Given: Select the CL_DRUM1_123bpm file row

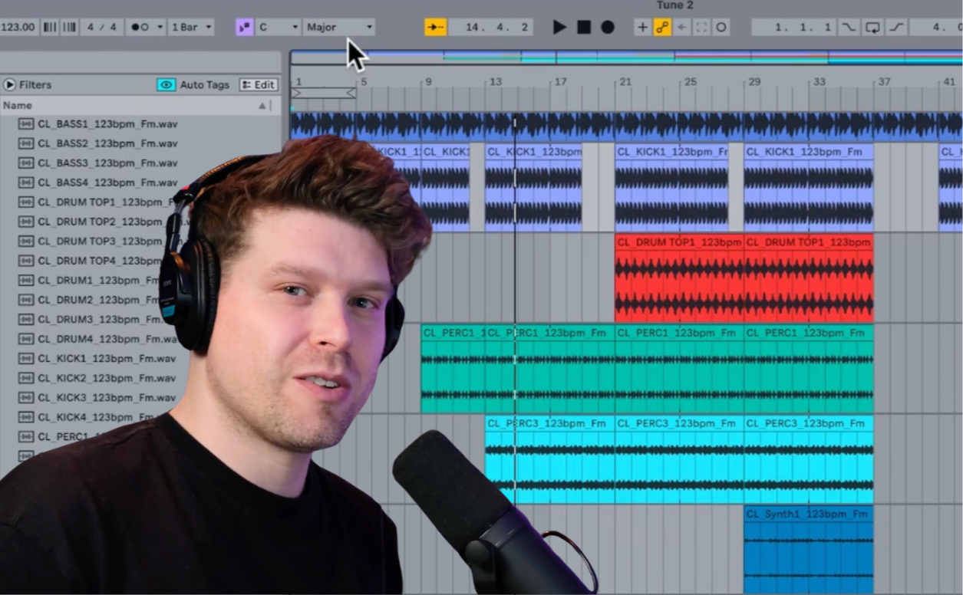Looking at the screenshot, I should [x=88, y=280].
